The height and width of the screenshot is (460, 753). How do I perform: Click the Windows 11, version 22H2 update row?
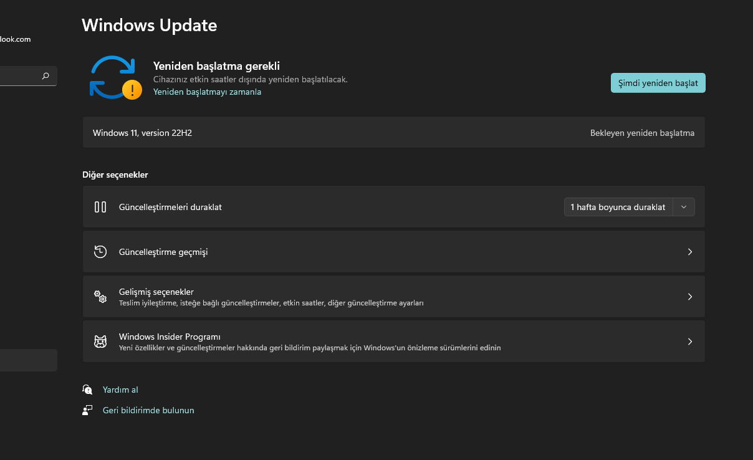coord(394,133)
